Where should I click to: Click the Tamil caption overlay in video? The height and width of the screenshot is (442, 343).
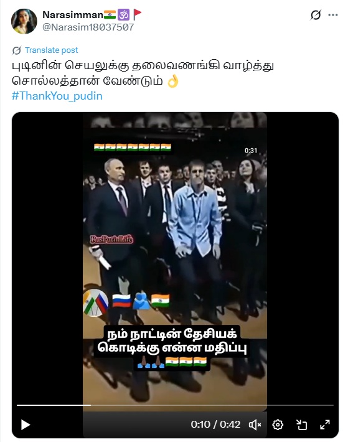tap(172, 347)
